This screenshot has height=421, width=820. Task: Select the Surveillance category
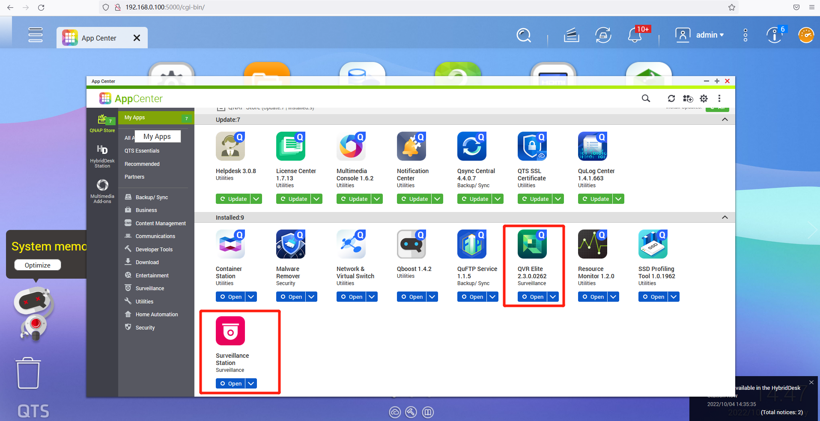point(150,289)
